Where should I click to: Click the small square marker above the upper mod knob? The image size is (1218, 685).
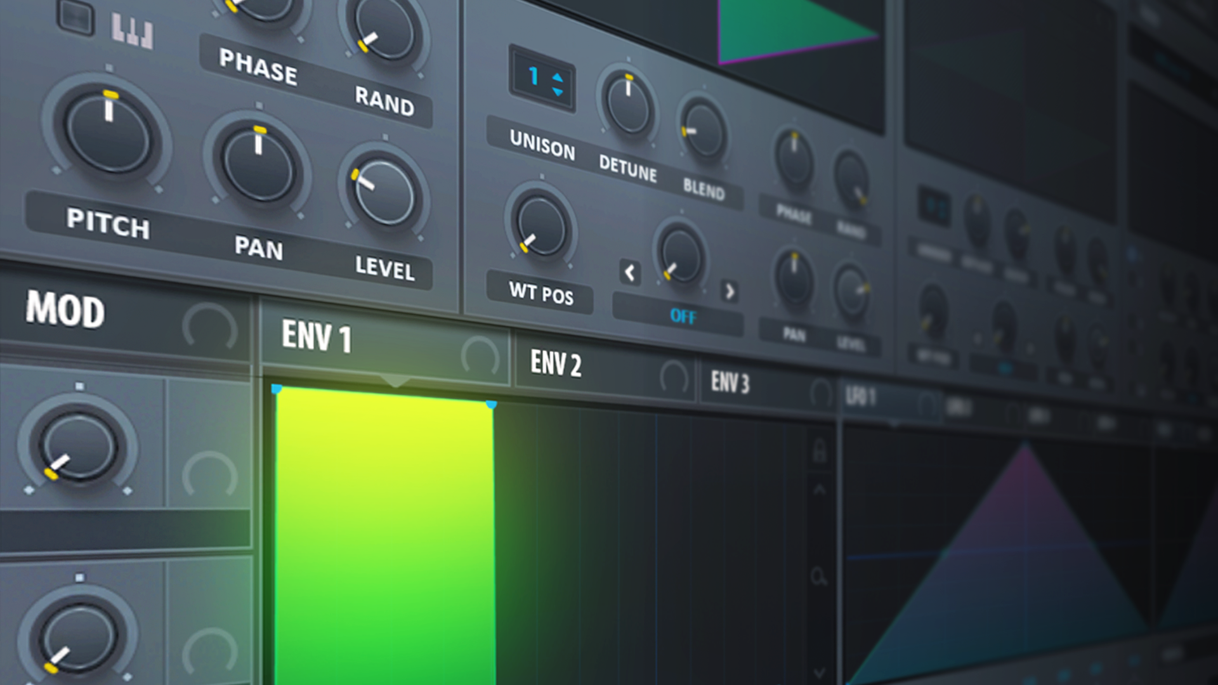(x=79, y=386)
